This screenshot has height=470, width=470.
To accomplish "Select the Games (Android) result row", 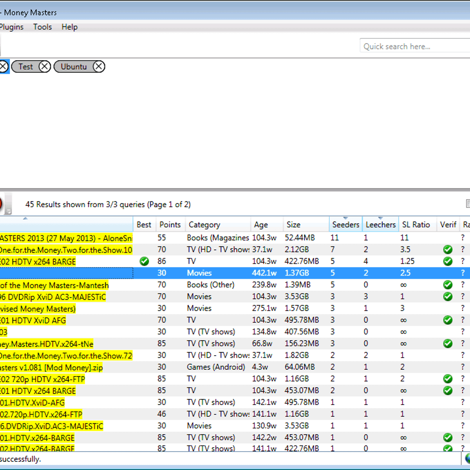I will tap(216, 367).
